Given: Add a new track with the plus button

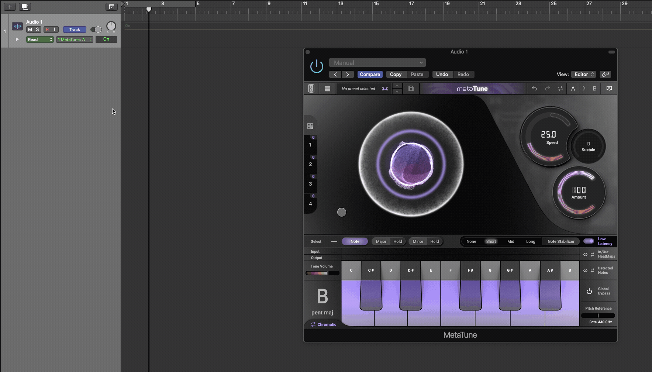Looking at the screenshot, I should click(10, 7).
